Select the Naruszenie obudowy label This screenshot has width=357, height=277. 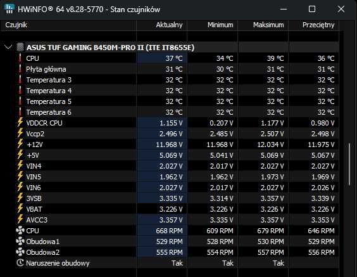pyautogui.click(x=58, y=263)
